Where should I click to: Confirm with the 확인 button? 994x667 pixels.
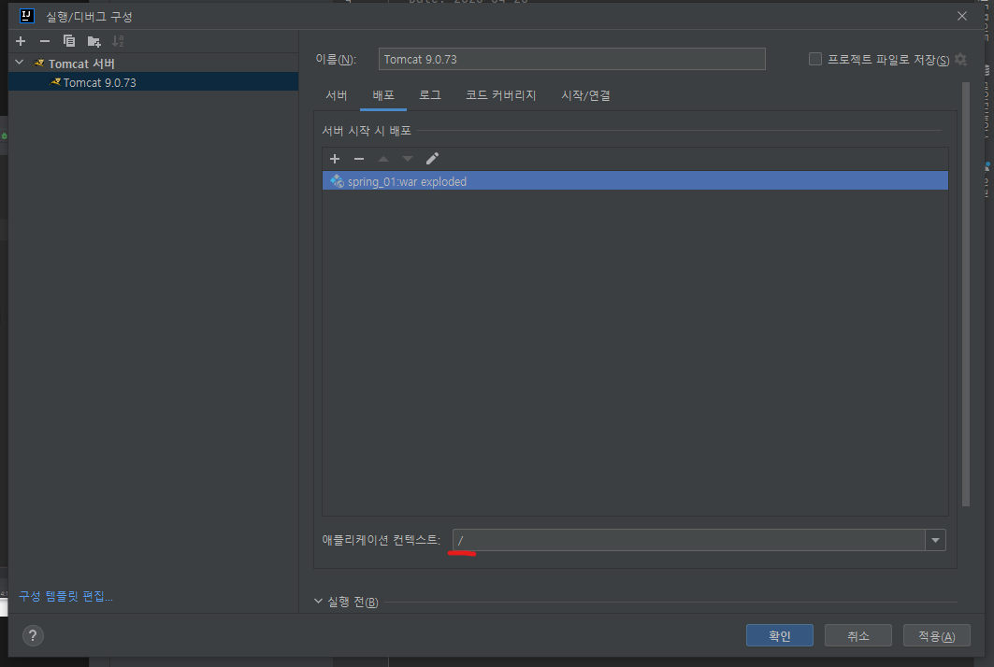pyautogui.click(x=780, y=635)
